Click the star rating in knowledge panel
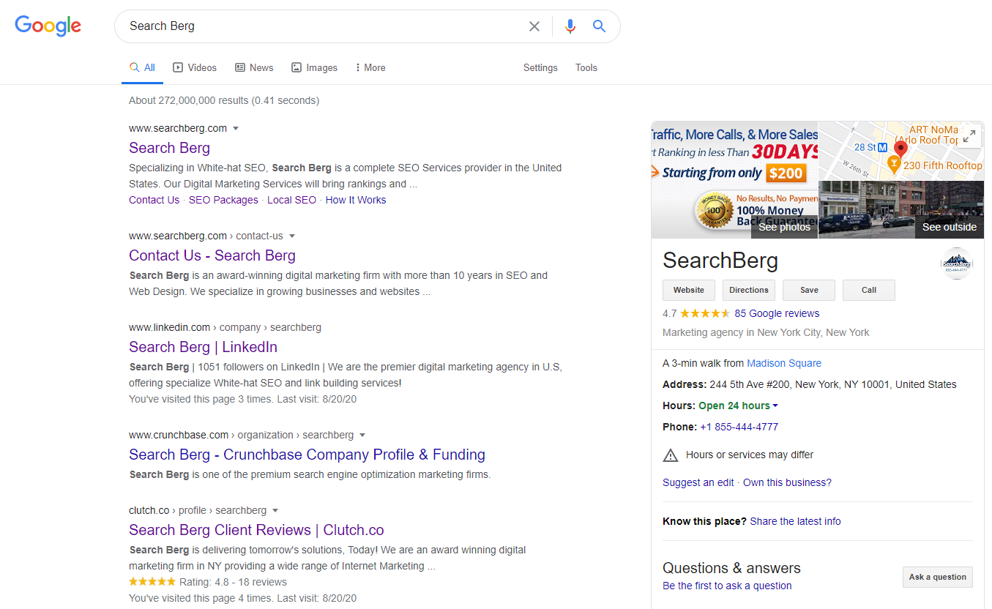This screenshot has height=609, width=992. pyautogui.click(x=704, y=313)
